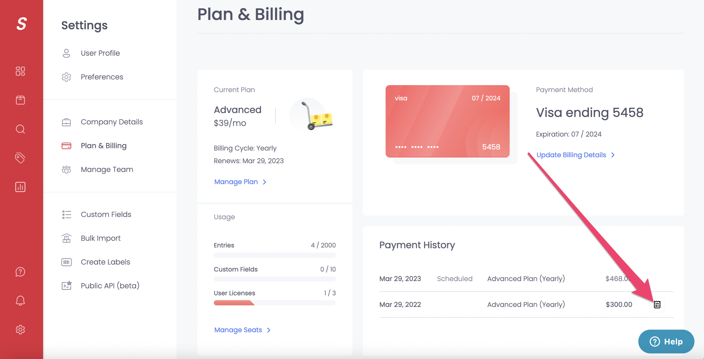Open the search magnifier icon in sidebar
This screenshot has height=359, width=704.
20,129
